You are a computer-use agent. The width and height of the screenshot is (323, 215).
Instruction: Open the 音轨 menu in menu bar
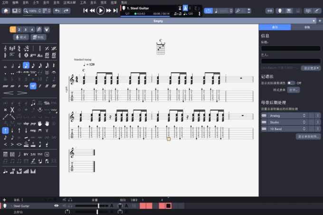pyautogui.click(x=26, y=2)
